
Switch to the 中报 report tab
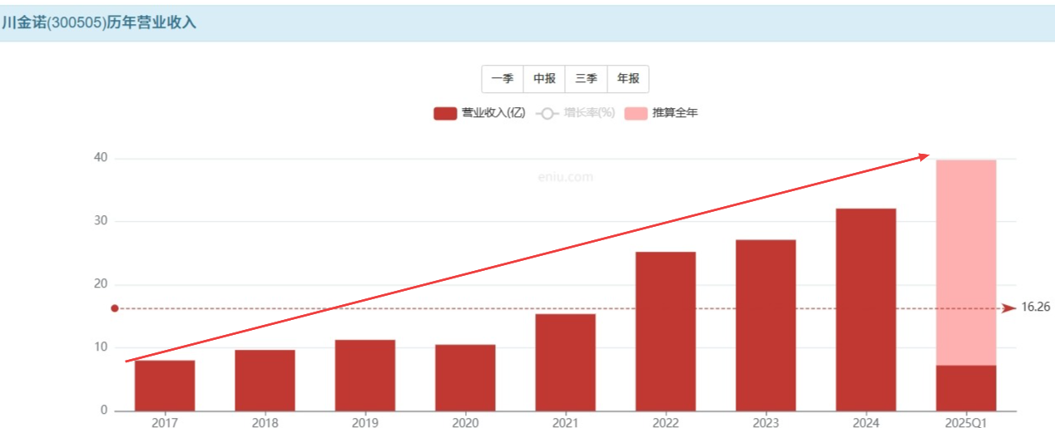click(x=544, y=79)
